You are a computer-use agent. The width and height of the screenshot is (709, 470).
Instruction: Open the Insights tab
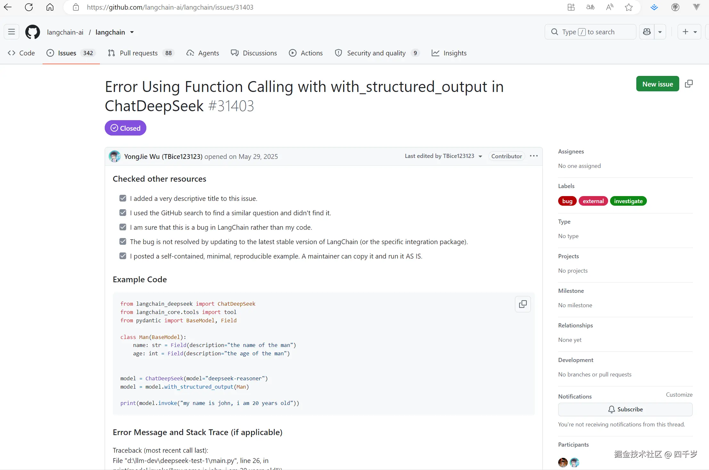click(449, 53)
